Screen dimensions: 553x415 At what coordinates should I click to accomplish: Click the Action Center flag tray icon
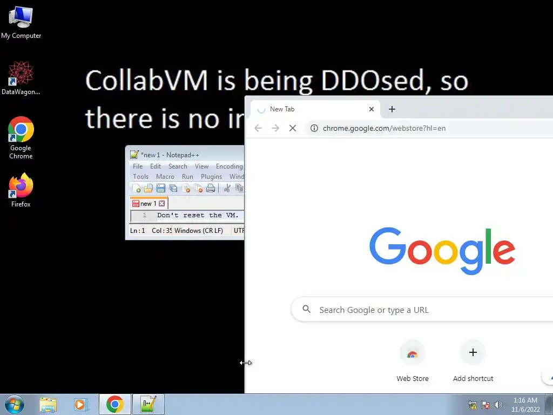point(485,405)
